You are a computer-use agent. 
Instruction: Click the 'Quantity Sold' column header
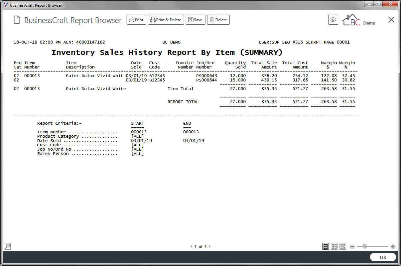coord(235,65)
